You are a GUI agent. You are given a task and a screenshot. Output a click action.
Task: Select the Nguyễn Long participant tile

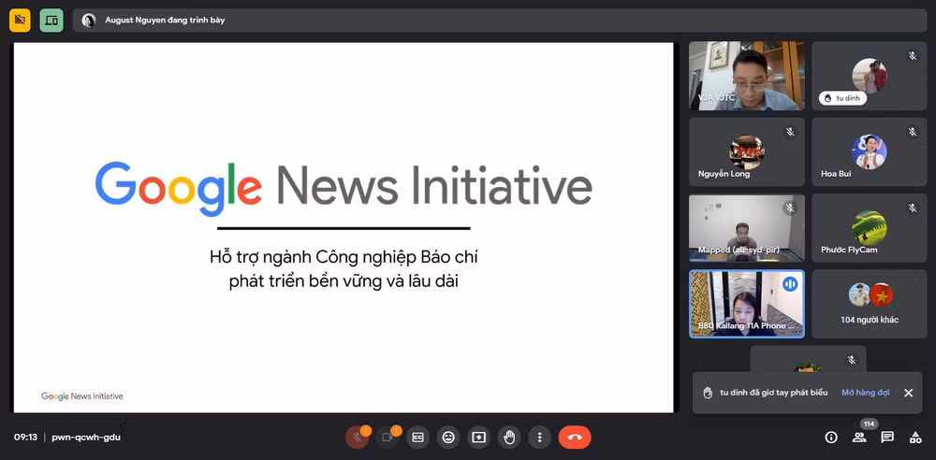(x=747, y=151)
